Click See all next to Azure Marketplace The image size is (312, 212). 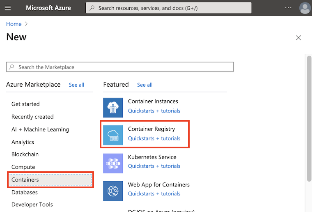click(76, 85)
